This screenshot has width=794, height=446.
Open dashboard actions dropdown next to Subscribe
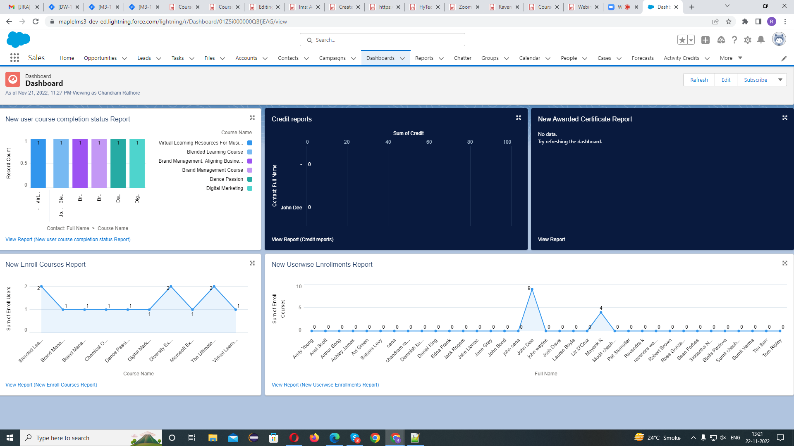tap(780, 80)
